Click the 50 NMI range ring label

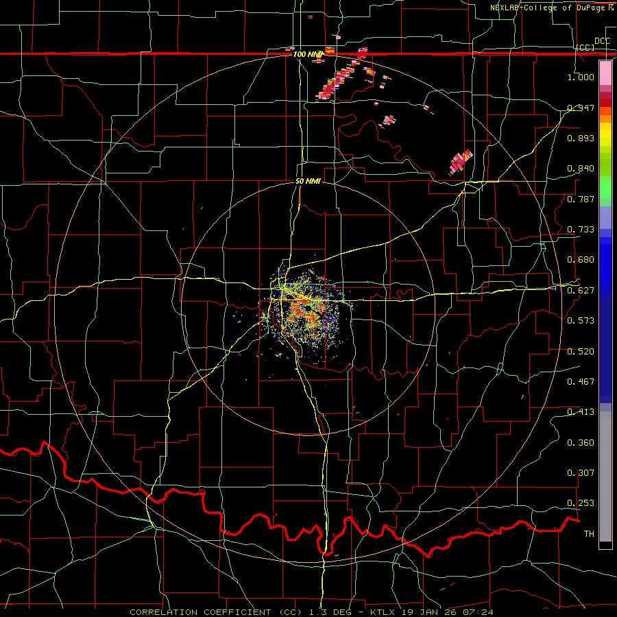pos(308,181)
